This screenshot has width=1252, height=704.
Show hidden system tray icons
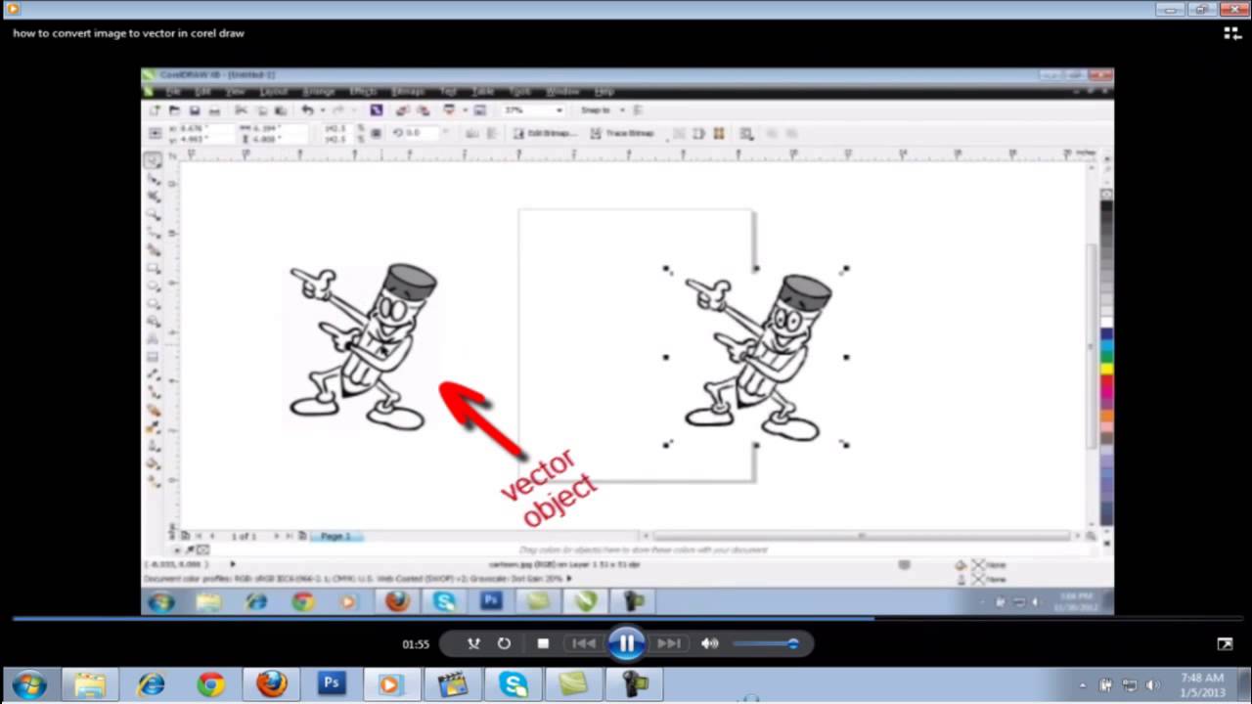1082,685
